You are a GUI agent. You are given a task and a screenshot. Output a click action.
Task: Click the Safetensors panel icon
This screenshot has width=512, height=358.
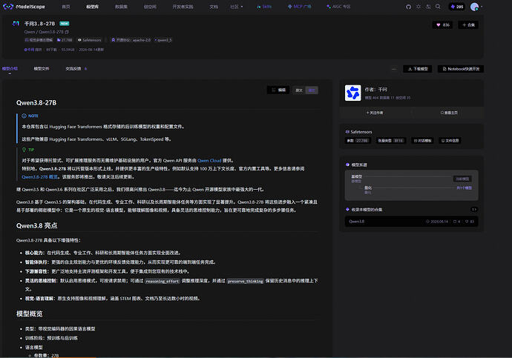tap(347, 132)
